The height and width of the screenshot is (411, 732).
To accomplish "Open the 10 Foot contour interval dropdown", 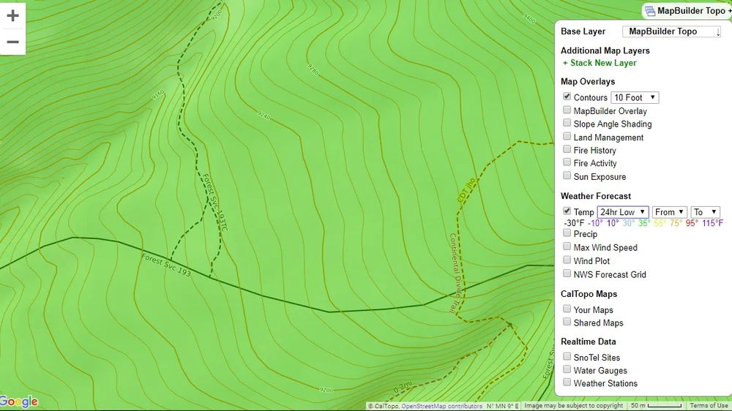I will coord(635,97).
